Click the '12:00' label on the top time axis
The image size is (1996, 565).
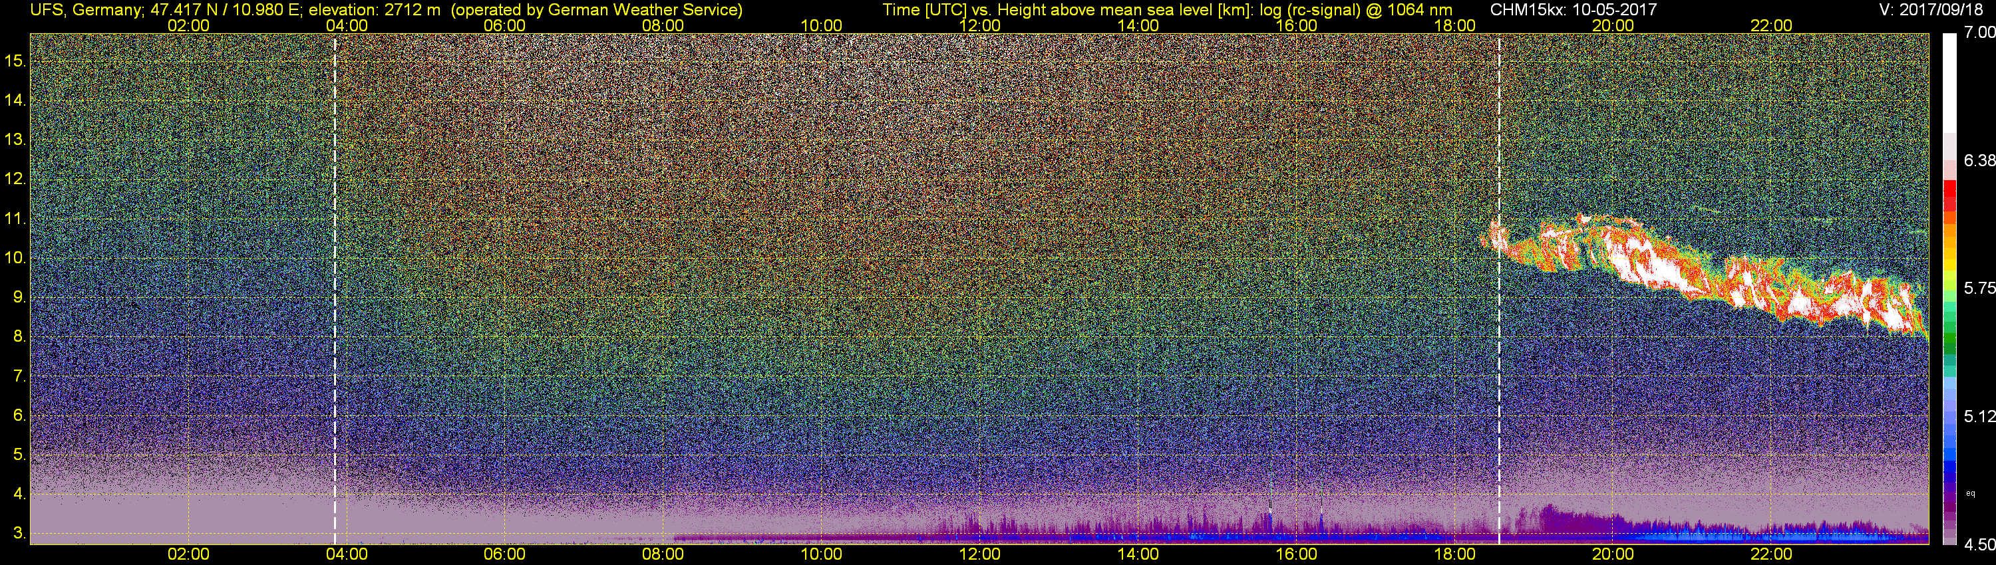click(979, 25)
